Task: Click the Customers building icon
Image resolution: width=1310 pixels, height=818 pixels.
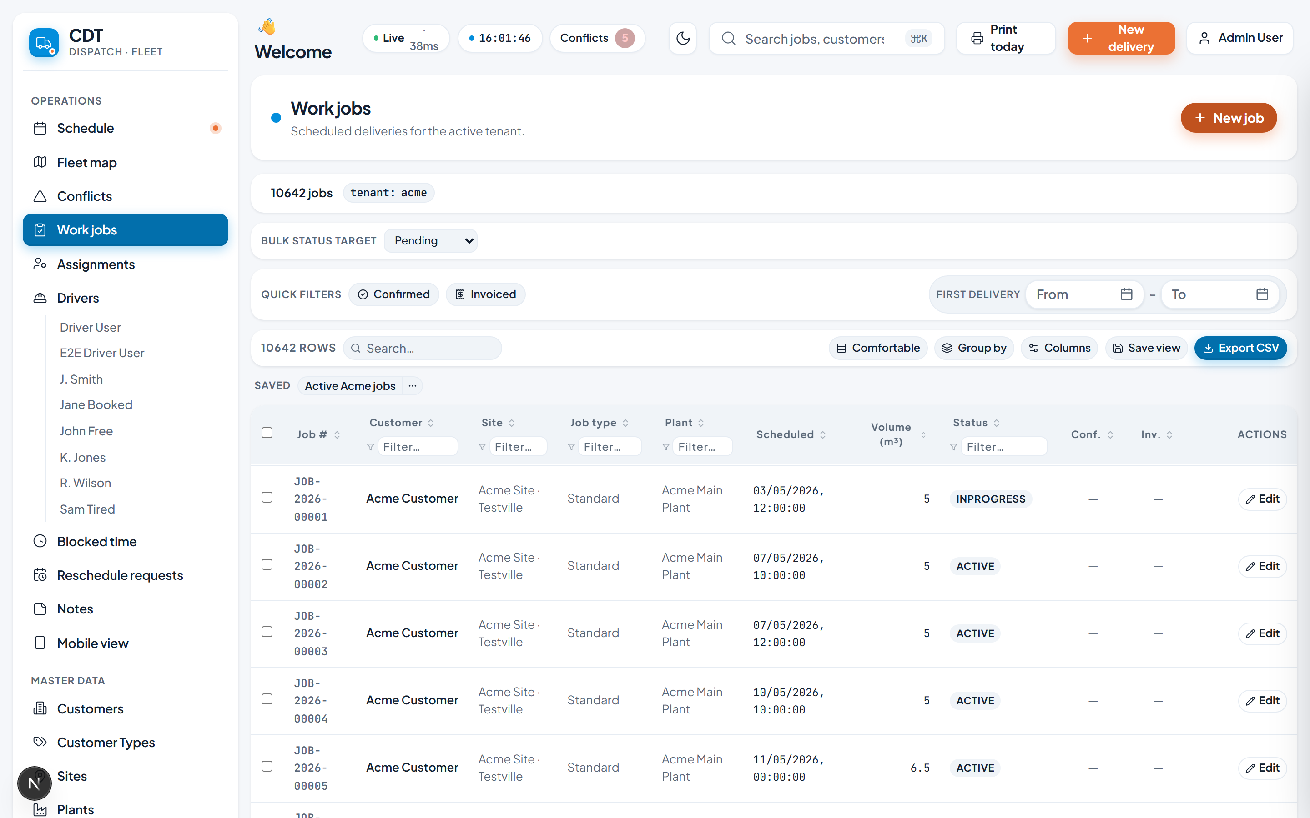Action: coord(40,708)
